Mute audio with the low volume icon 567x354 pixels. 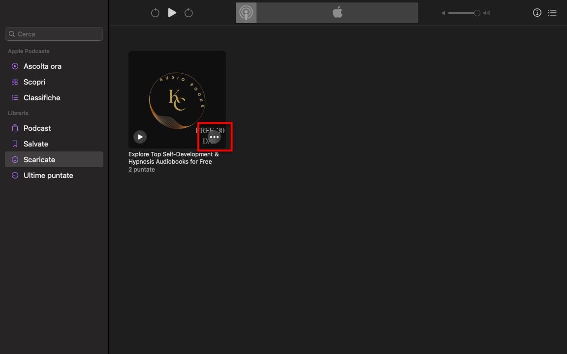(x=444, y=13)
